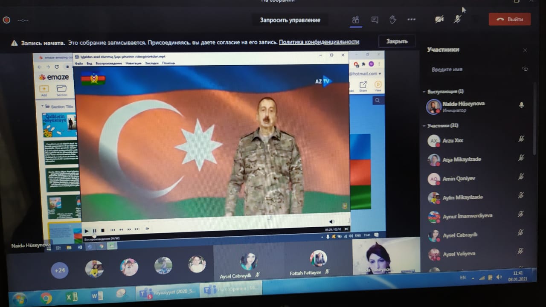Select participant Aysel Vəliyeva
The height and width of the screenshot is (307, 546).
coord(476,254)
